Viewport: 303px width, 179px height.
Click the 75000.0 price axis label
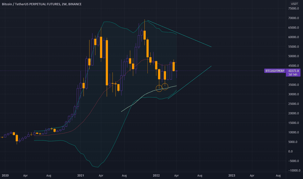(x=293, y=8)
